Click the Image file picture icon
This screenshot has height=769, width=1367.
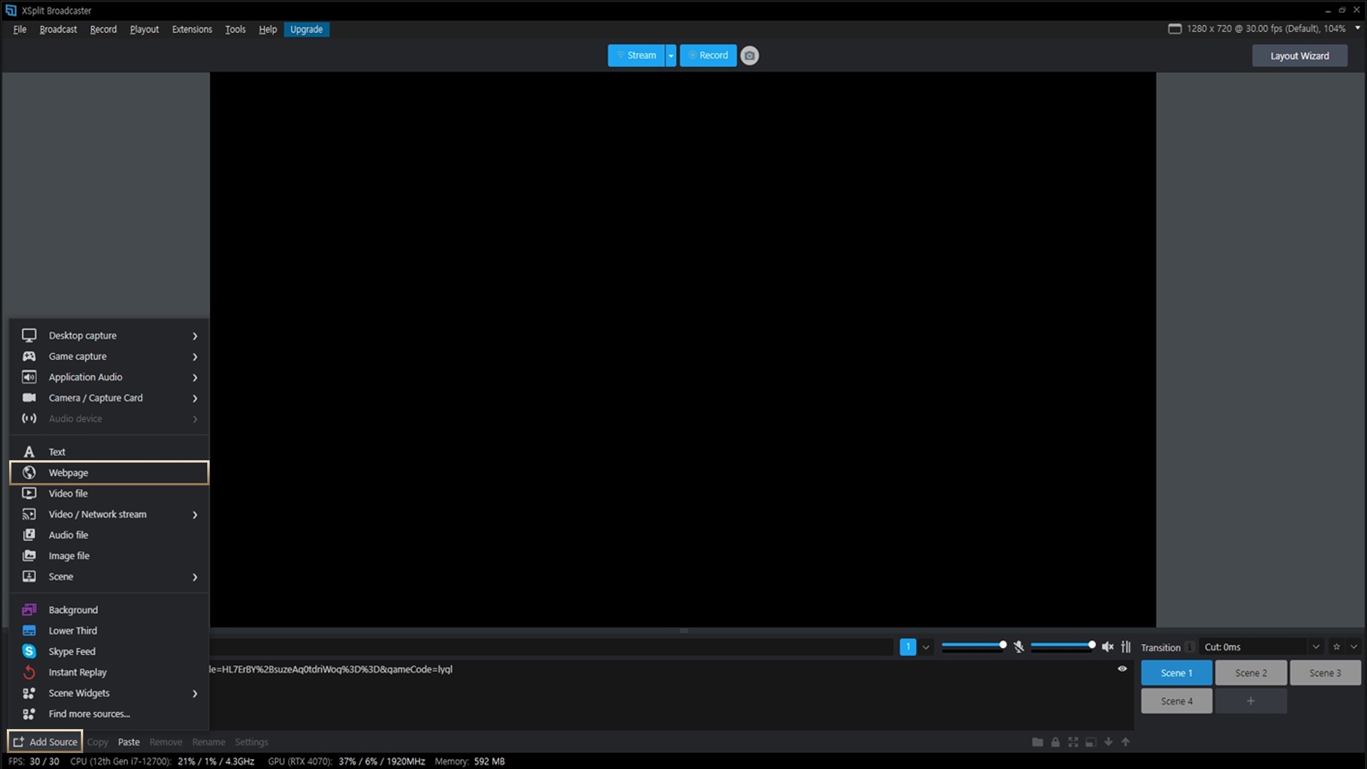(29, 555)
